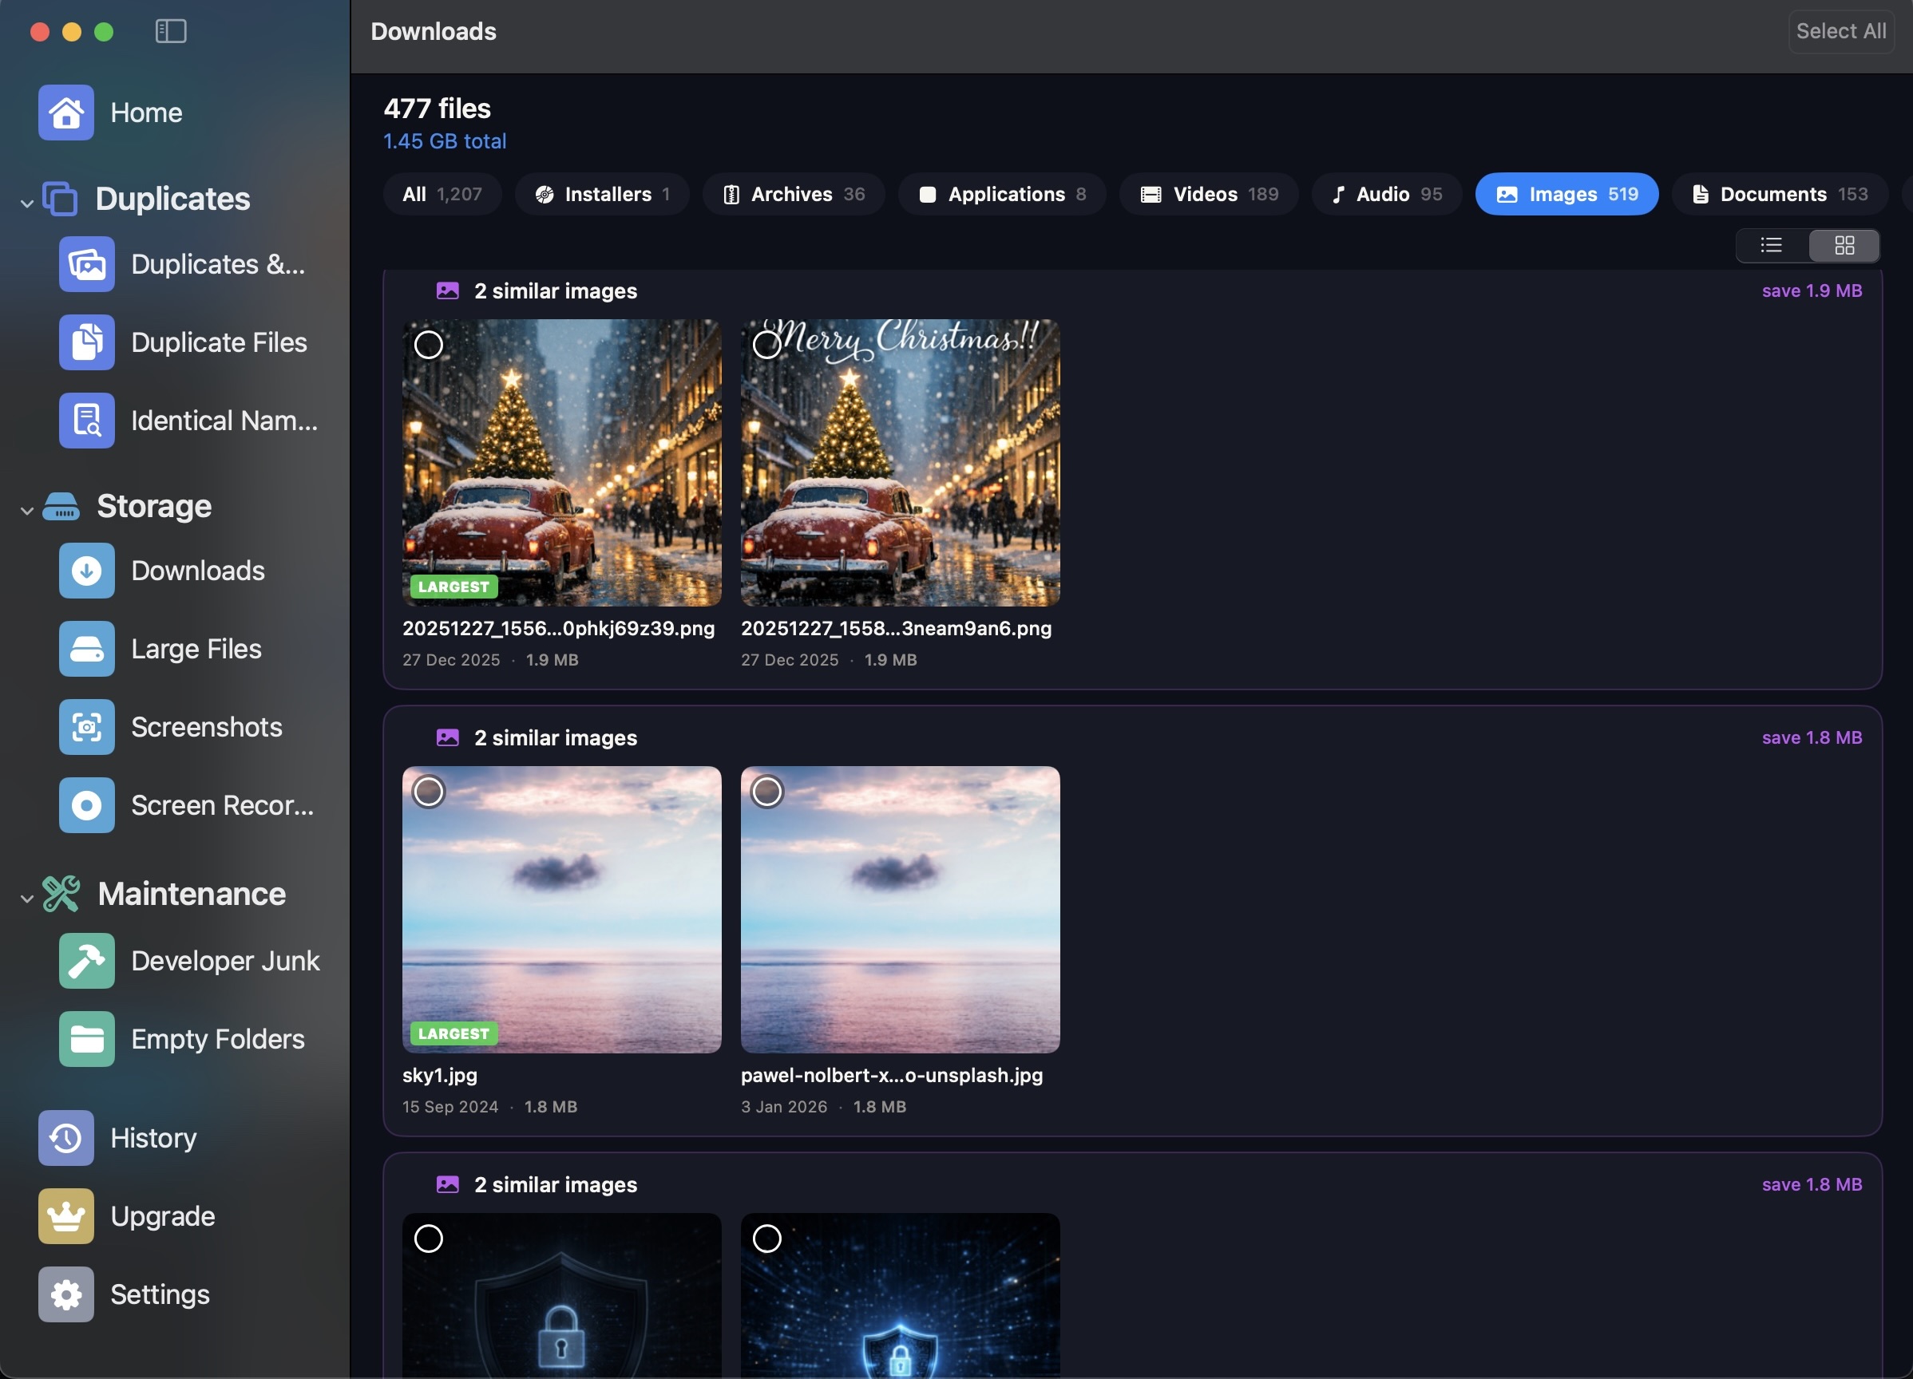This screenshot has height=1379, width=1913.
Task: Toggle the sidebar panel icon
Action: 170,31
